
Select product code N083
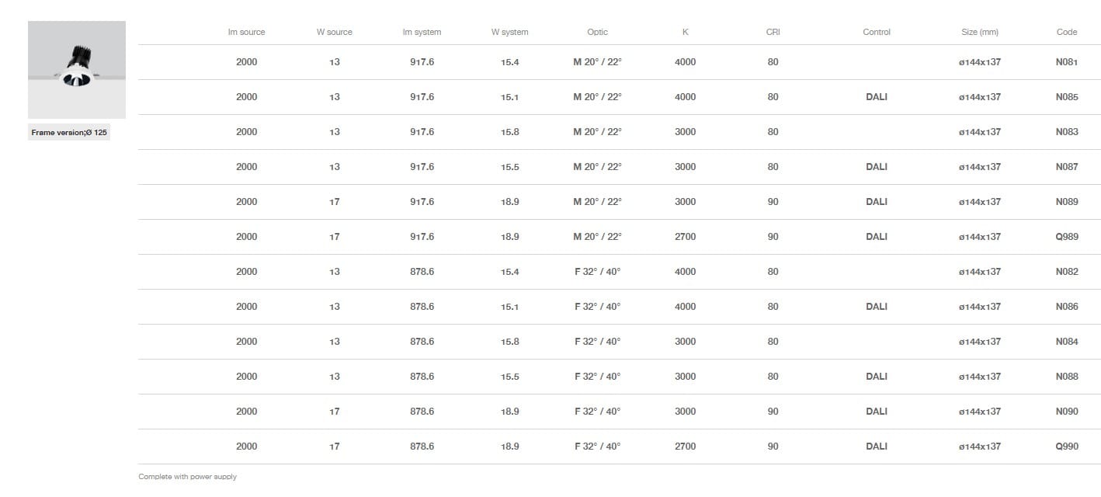1066,132
